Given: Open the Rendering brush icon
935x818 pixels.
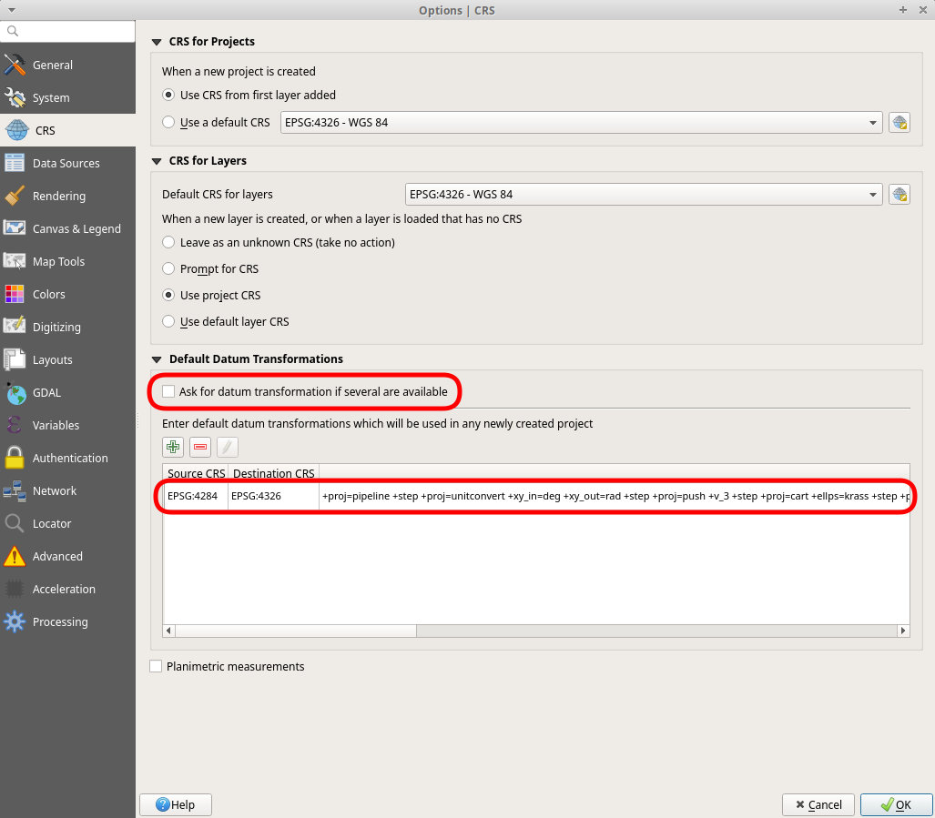Looking at the screenshot, I should (x=15, y=196).
